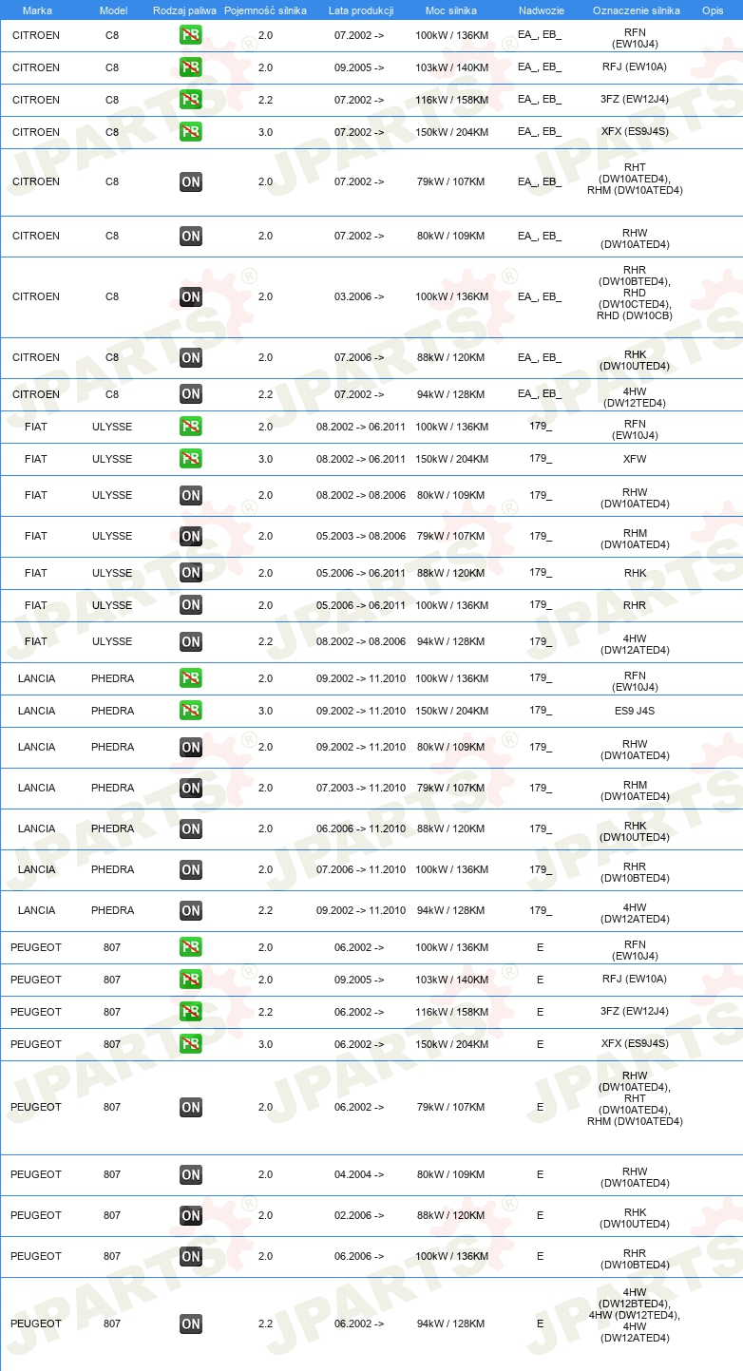The height and width of the screenshot is (1371, 743).
Task: Click 07.2003 -> 11.2010 production years cell
Action: point(361,789)
